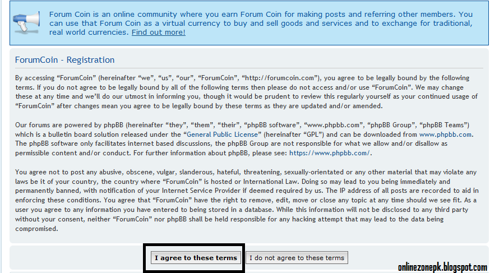
Task: Open the 'Find out more!' link
Action: pyautogui.click(x=159, y=32)
